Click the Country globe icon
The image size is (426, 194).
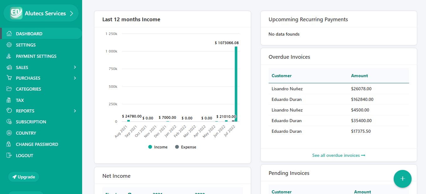pos(9,133)
